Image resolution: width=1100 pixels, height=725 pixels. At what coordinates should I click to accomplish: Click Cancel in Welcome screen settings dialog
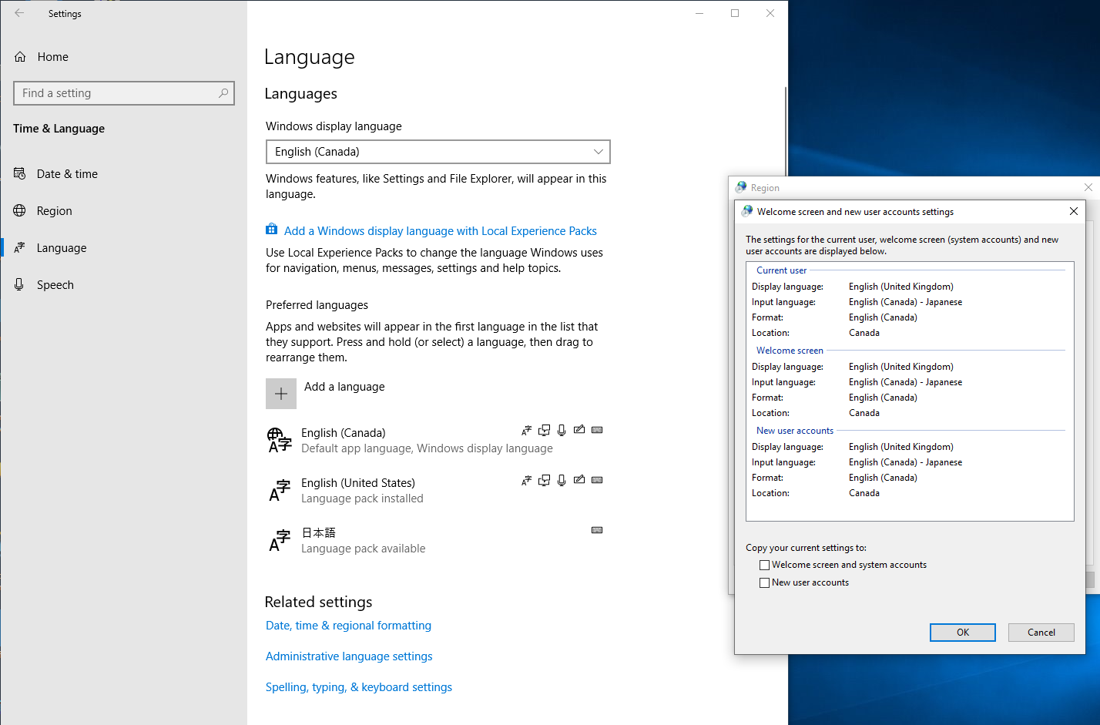point(1041,633)
